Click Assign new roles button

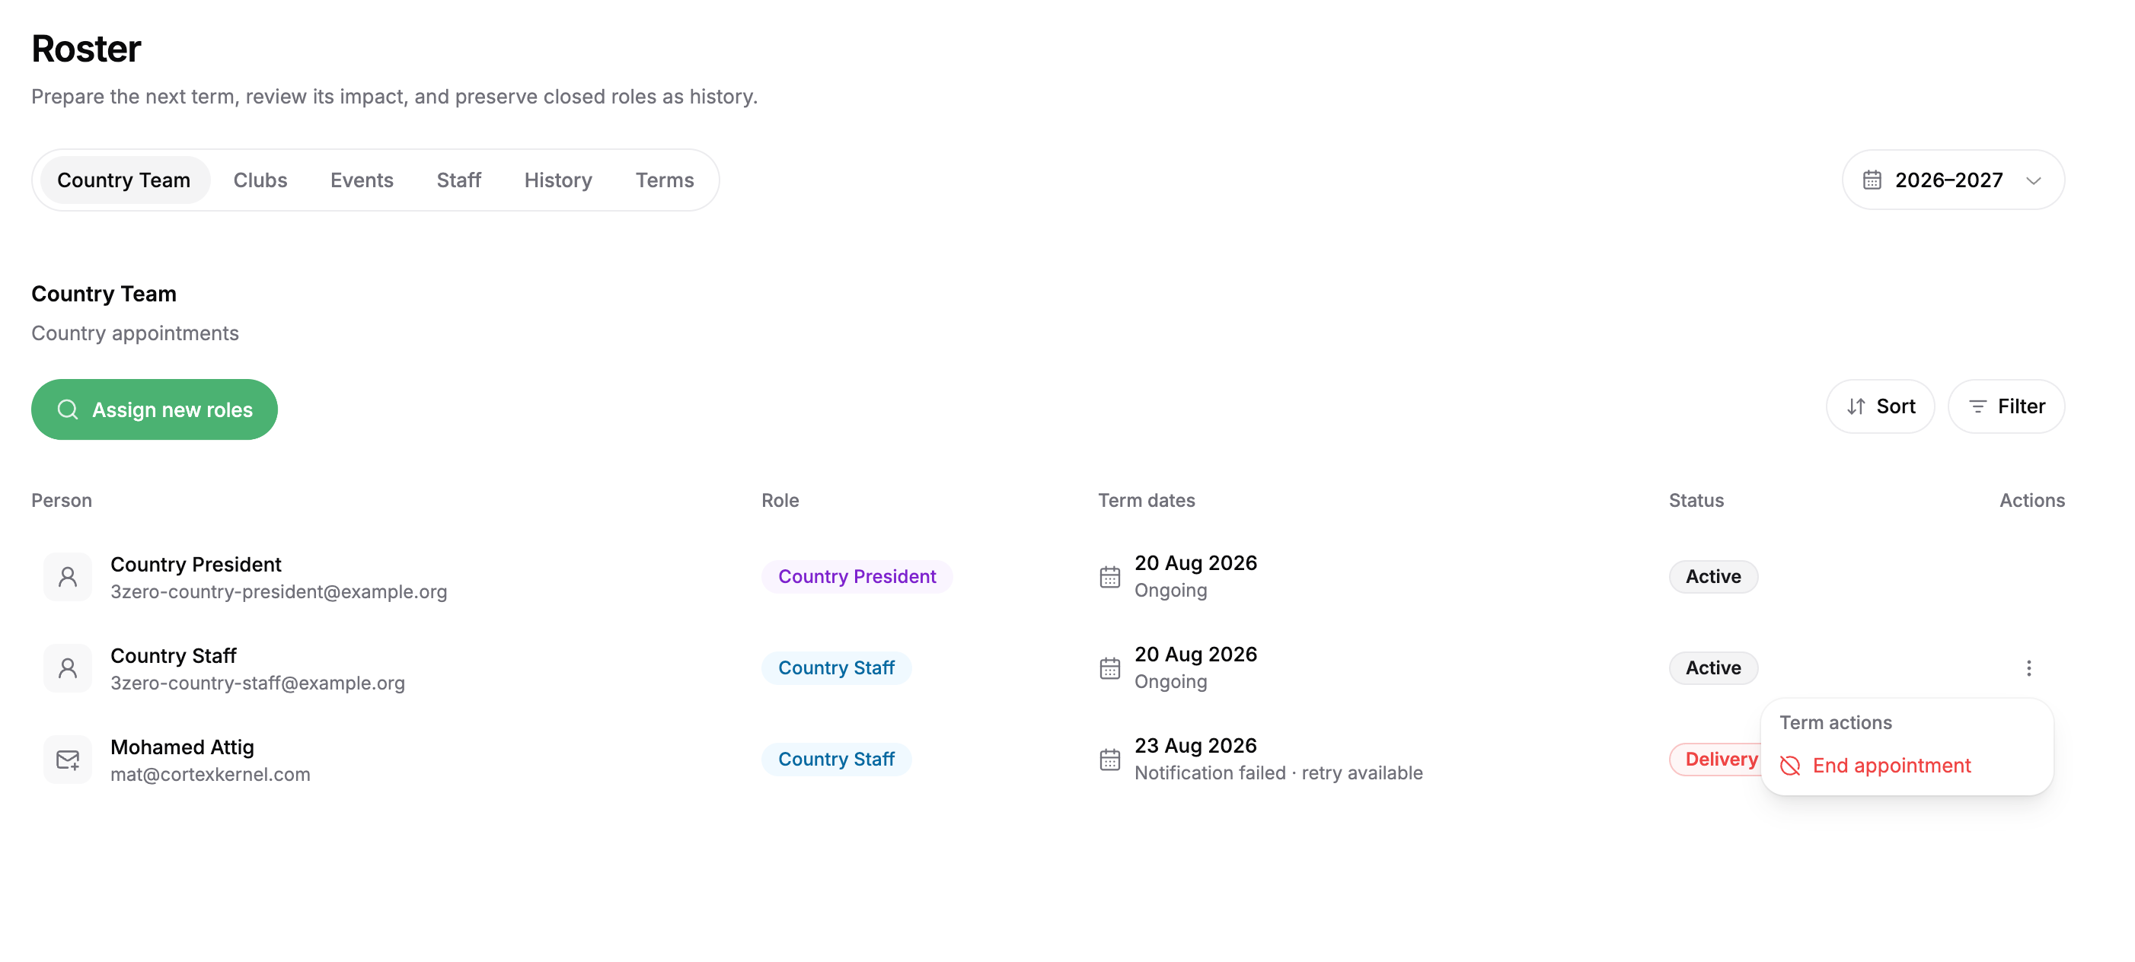click(154, 409)
